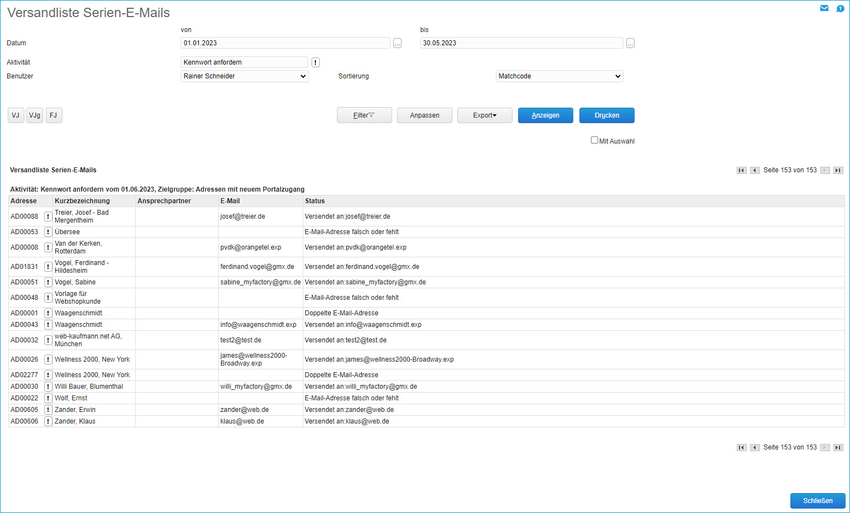Screen dimensions: 850x513
Task: Enable the 'Mit Auswahl' checkbox
Action: pyautogui.click(x=594, y=140)
